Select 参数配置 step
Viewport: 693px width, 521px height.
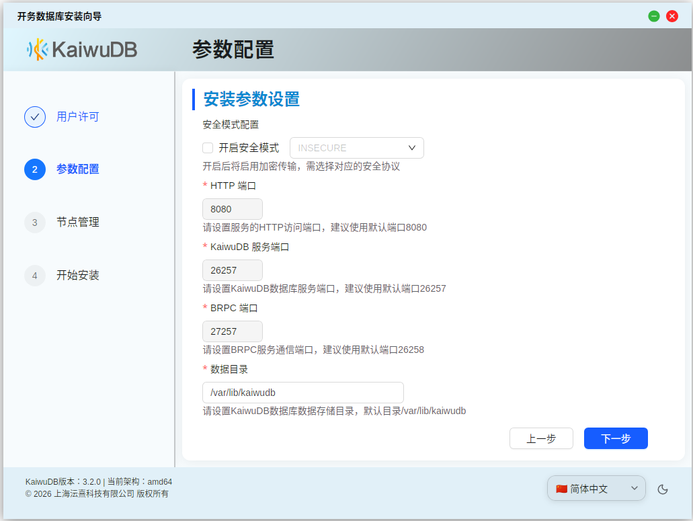click(x=78, y=169)
